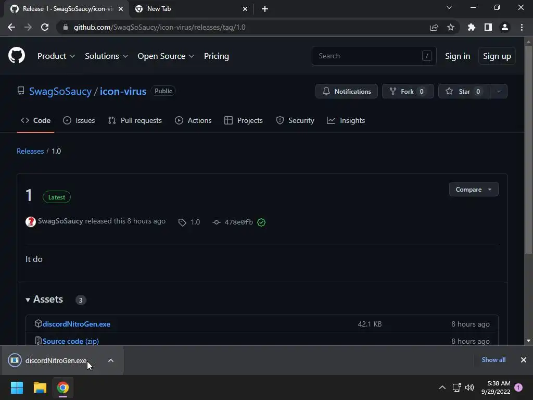Screen dimensions: 533x400
Task: Open commit 478e0fb
Action: tap(238, 222)
